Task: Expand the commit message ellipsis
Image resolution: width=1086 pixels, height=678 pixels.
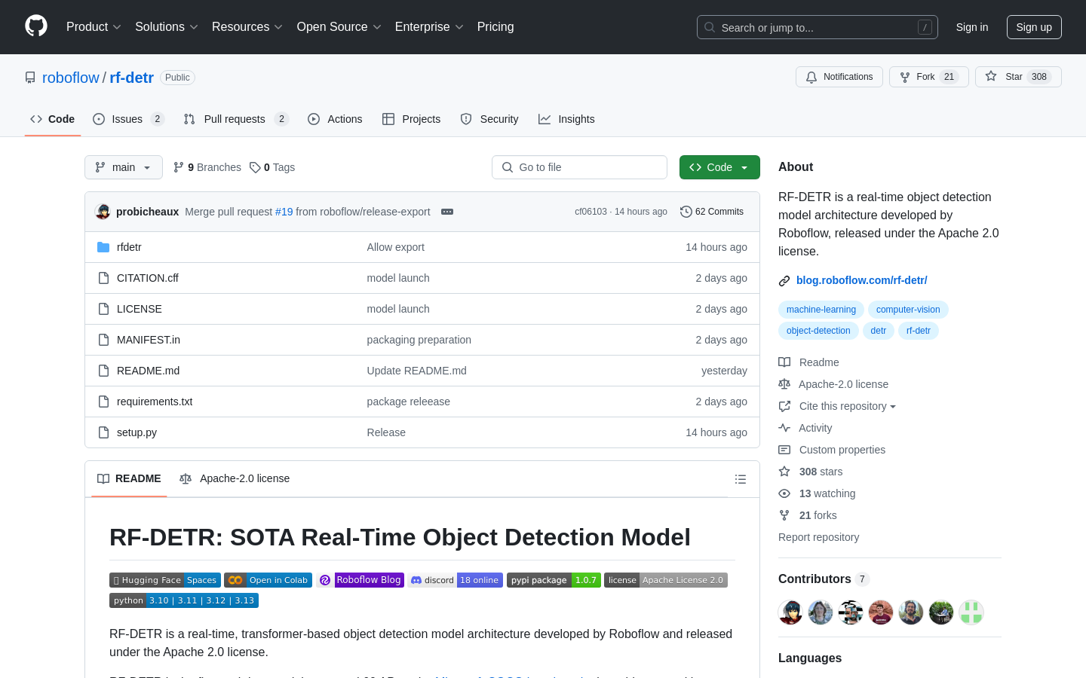Action: pos(447,212)
